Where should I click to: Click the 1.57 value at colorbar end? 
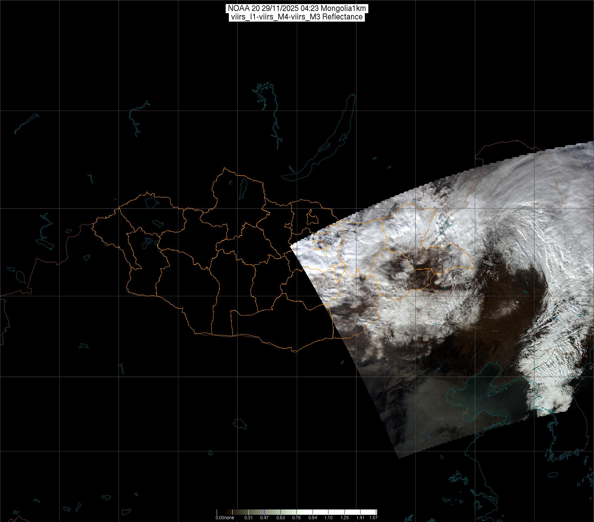[x=373, y=518]
